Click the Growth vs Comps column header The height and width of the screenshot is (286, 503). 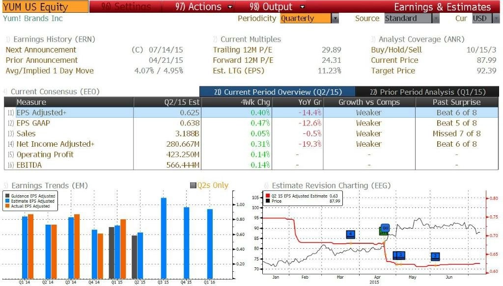click(x=369, y=102)
